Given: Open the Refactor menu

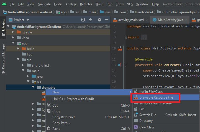Looking at the screenshot, I should click(x=86, y=4).
